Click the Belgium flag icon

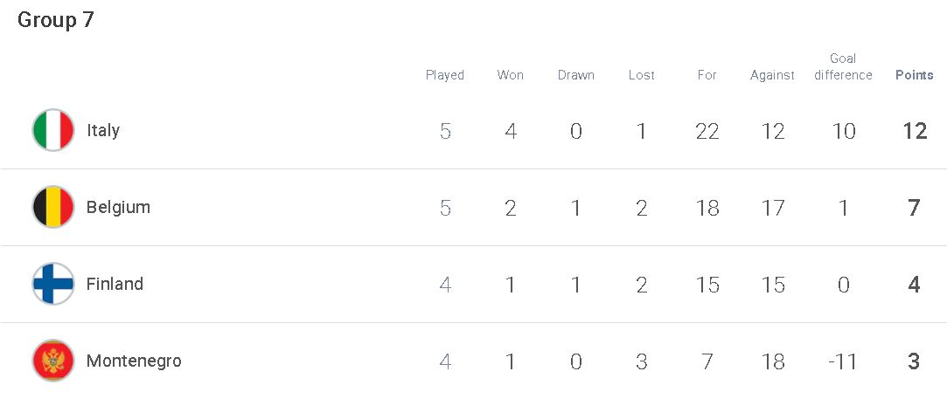[53, 207]
